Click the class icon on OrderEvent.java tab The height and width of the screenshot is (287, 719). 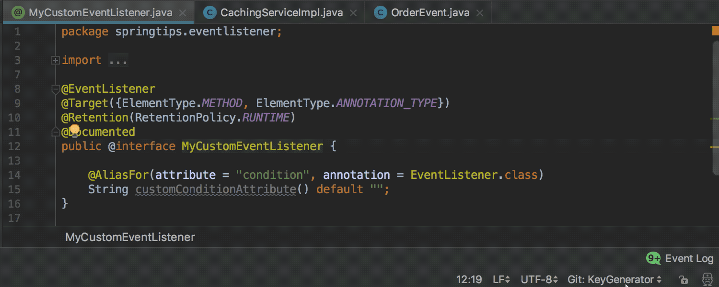[x=380, y=12]
